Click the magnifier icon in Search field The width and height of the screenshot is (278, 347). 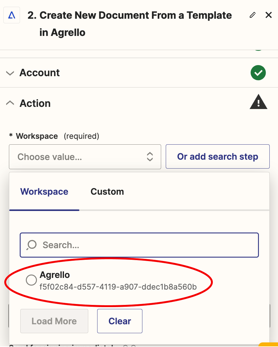click(x=31, y=245)
